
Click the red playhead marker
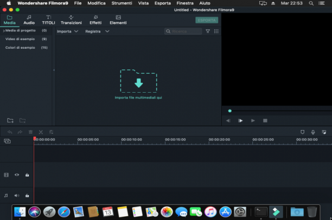pyautogui.click(x=35, y=139)
